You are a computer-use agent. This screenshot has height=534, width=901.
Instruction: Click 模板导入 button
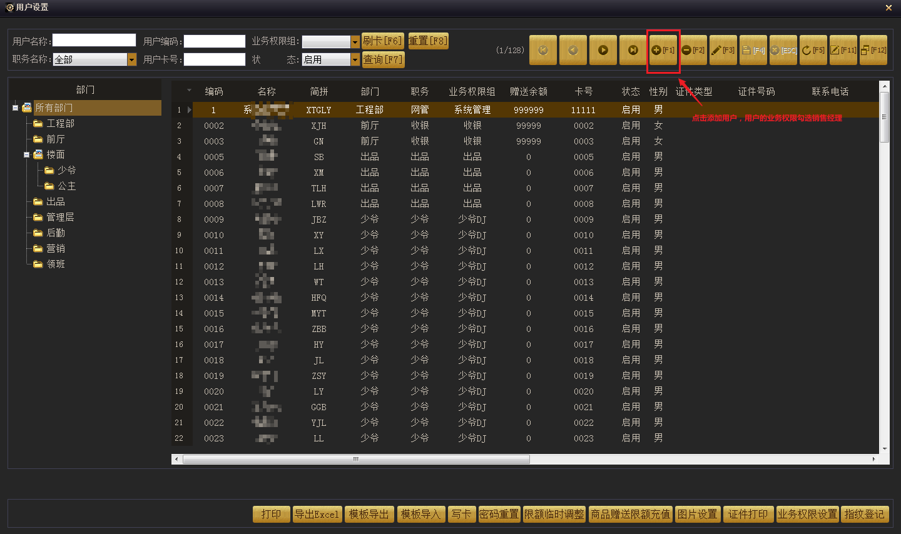421,514
